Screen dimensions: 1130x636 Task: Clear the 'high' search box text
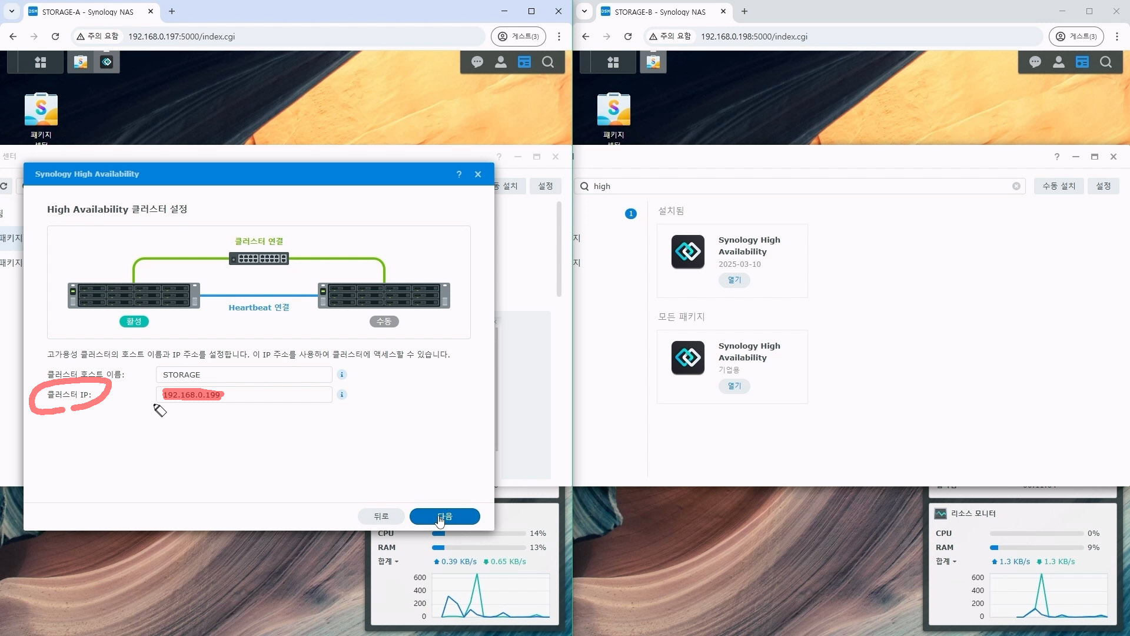pyautogui.click(x=1016, y=186)
